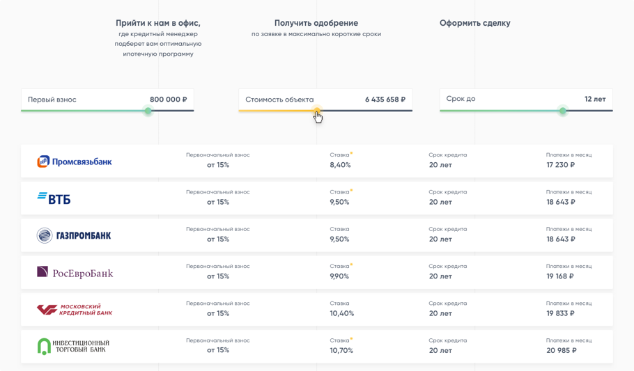Click the Газпромбанк logo

(74, 236)
